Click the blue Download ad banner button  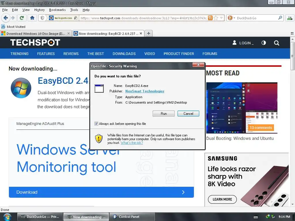101,192
